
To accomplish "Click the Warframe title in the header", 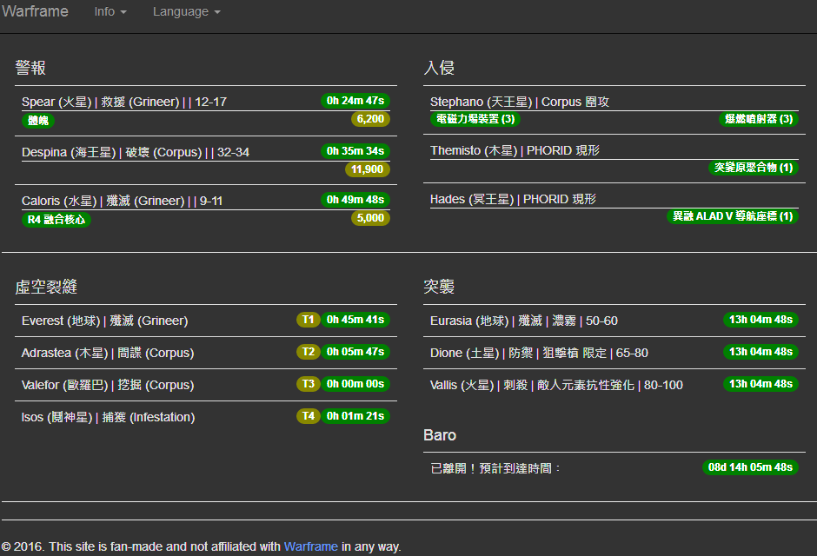I will 35,11.
